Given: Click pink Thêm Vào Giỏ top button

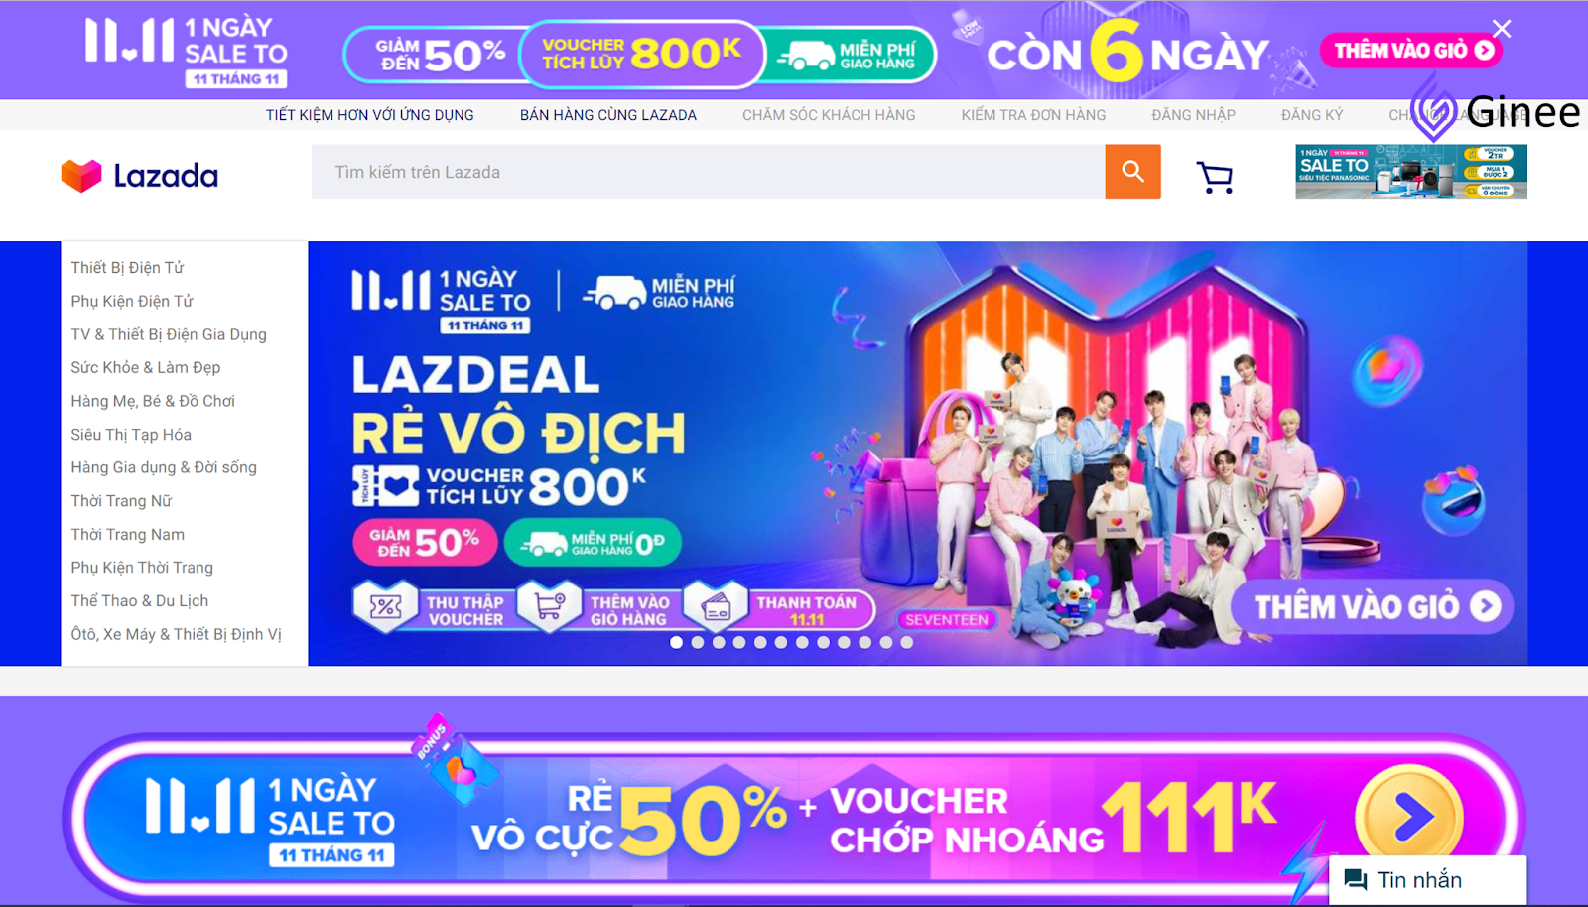Looking at the screenshot, I should 1410,51.
